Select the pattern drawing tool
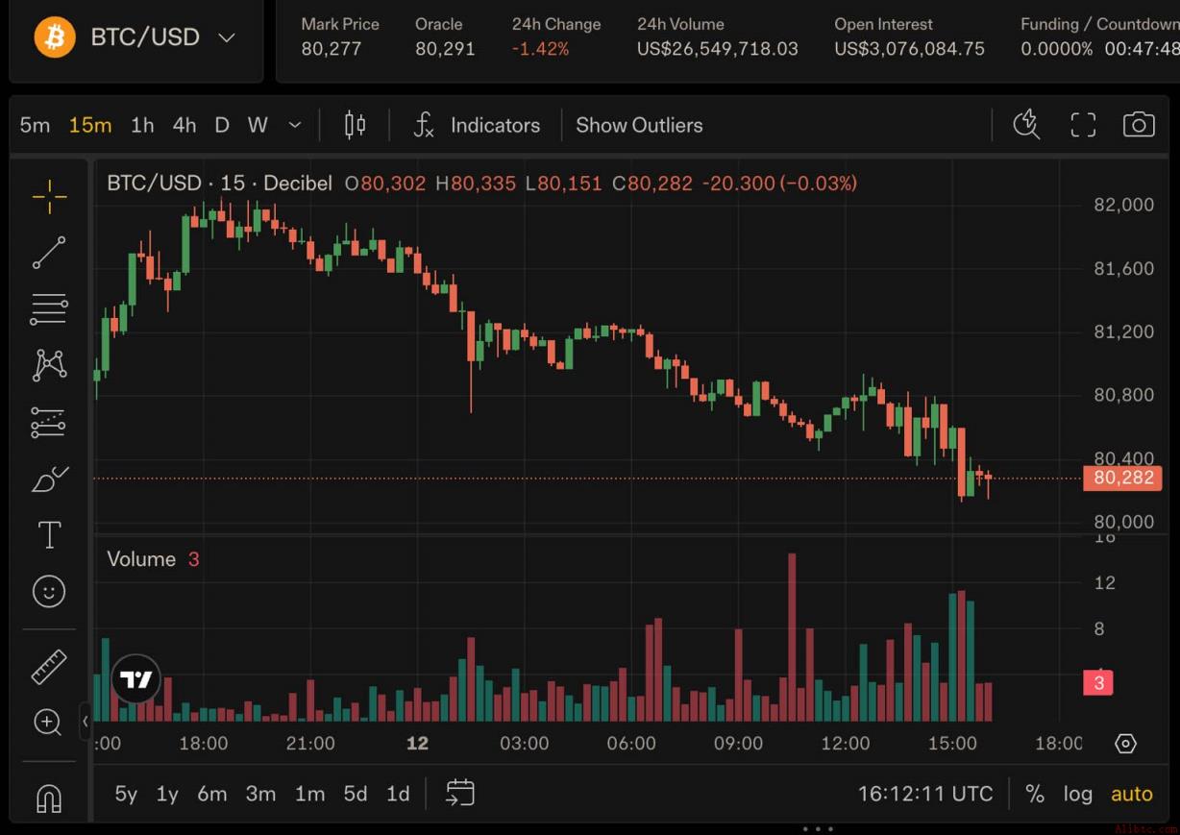 49,365
